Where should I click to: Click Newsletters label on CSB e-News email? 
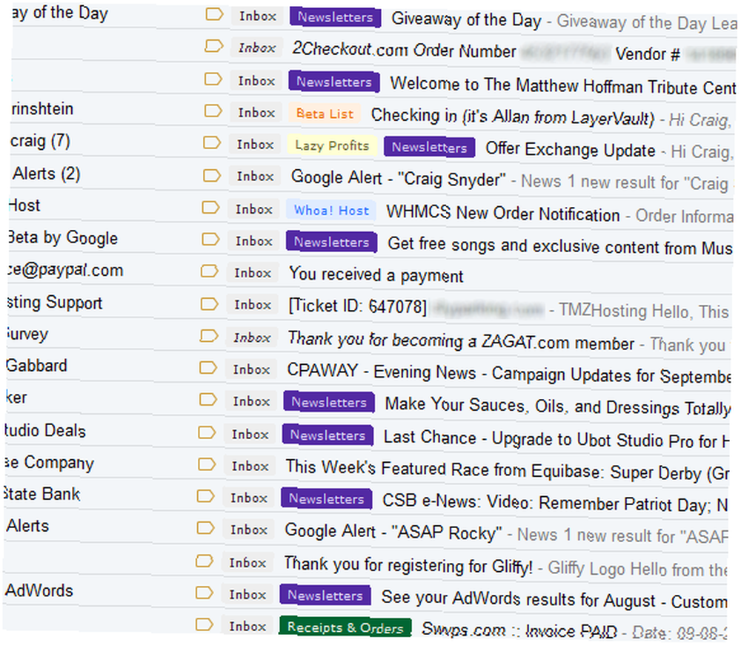[326, 498]
